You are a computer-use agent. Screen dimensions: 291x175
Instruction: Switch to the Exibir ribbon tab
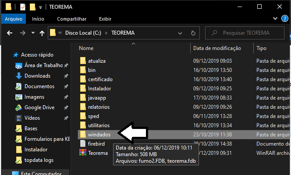pyautogui.click(x=105, y=19)
